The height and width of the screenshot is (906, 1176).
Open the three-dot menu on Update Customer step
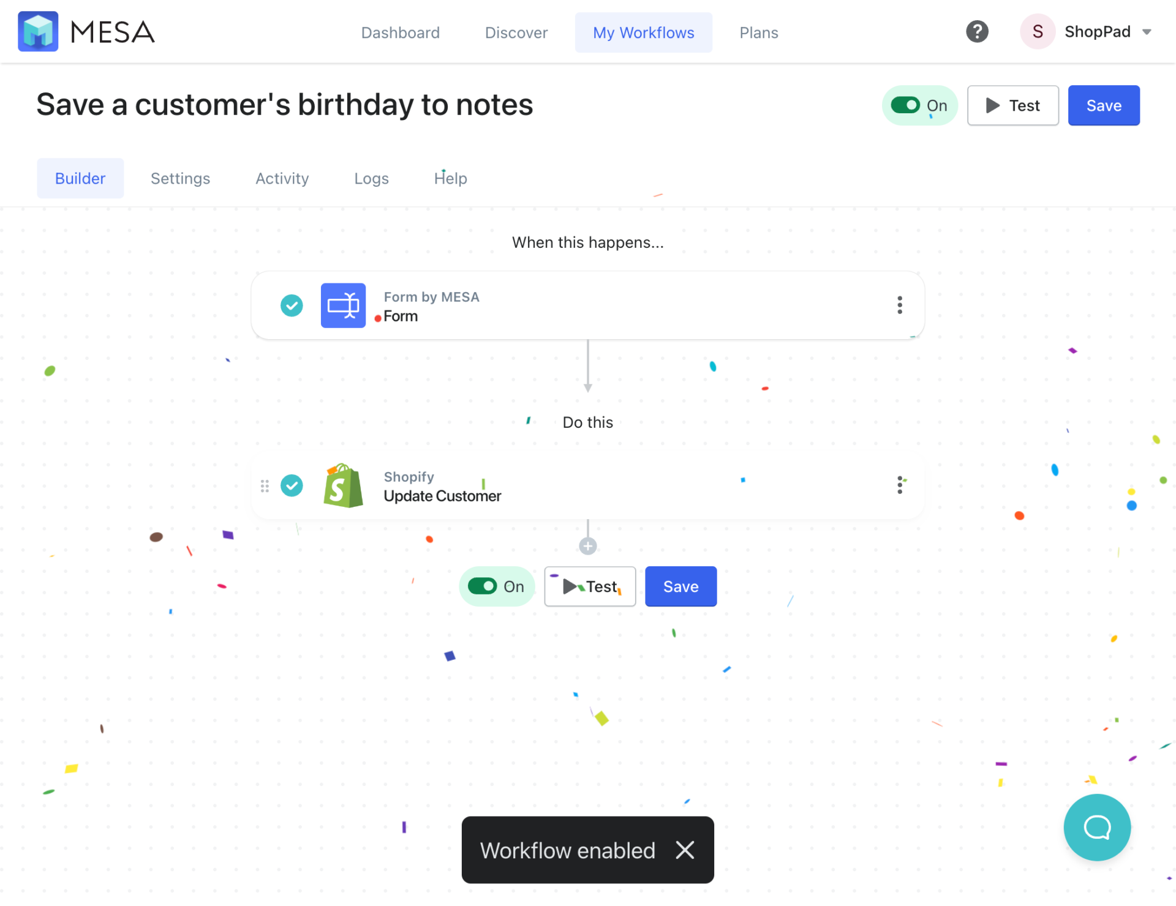tap(900, 485)
